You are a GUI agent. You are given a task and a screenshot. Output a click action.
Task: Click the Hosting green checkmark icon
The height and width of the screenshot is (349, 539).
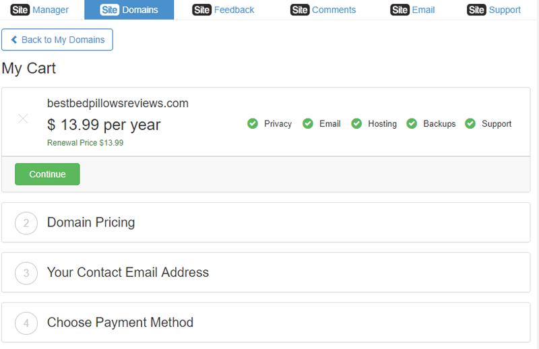pos(356,124)
